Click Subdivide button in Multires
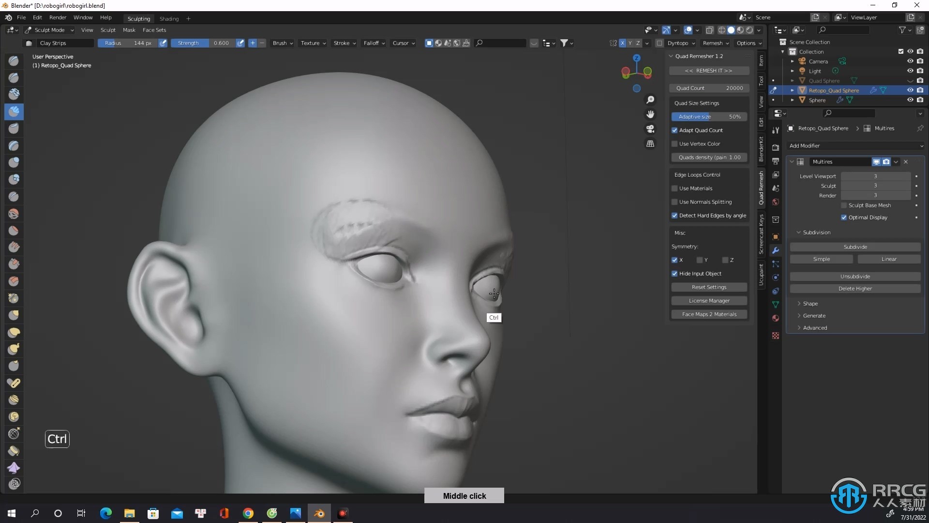This screenshot has width=929, height=523. pos(855,247)
